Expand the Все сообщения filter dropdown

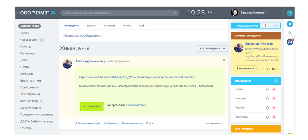tap(212, 48)
